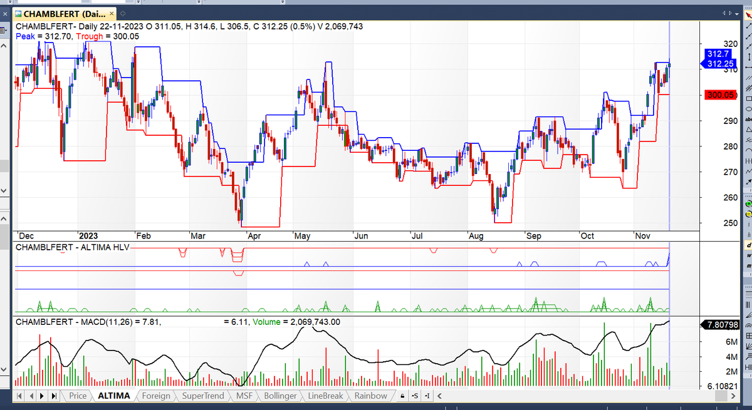Go to the previous sheet tab
This screenshot has height=410, width=752.
(31, 396)
